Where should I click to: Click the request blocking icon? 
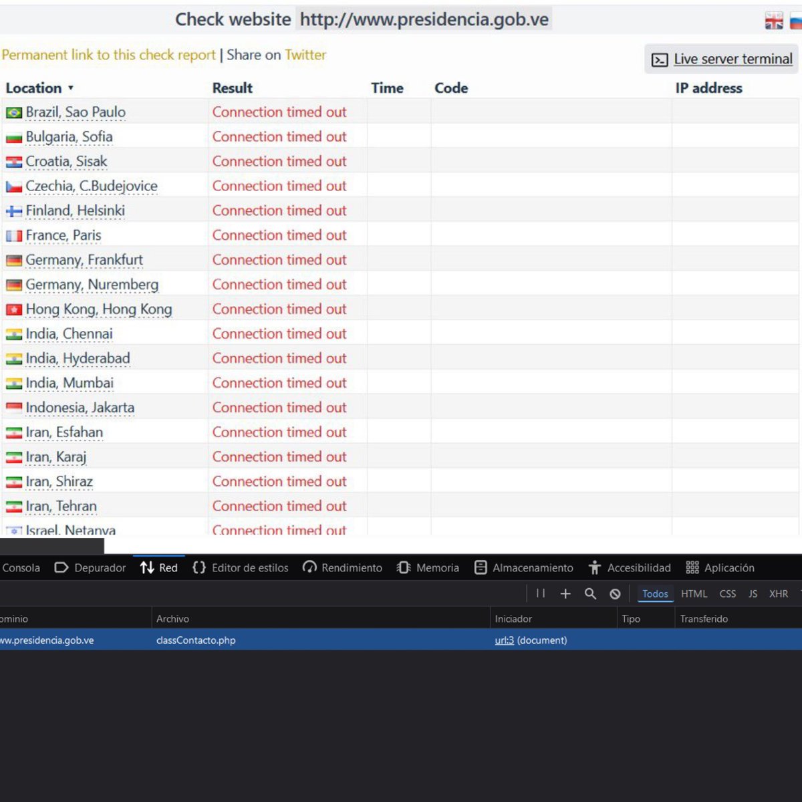click(615, 593)
